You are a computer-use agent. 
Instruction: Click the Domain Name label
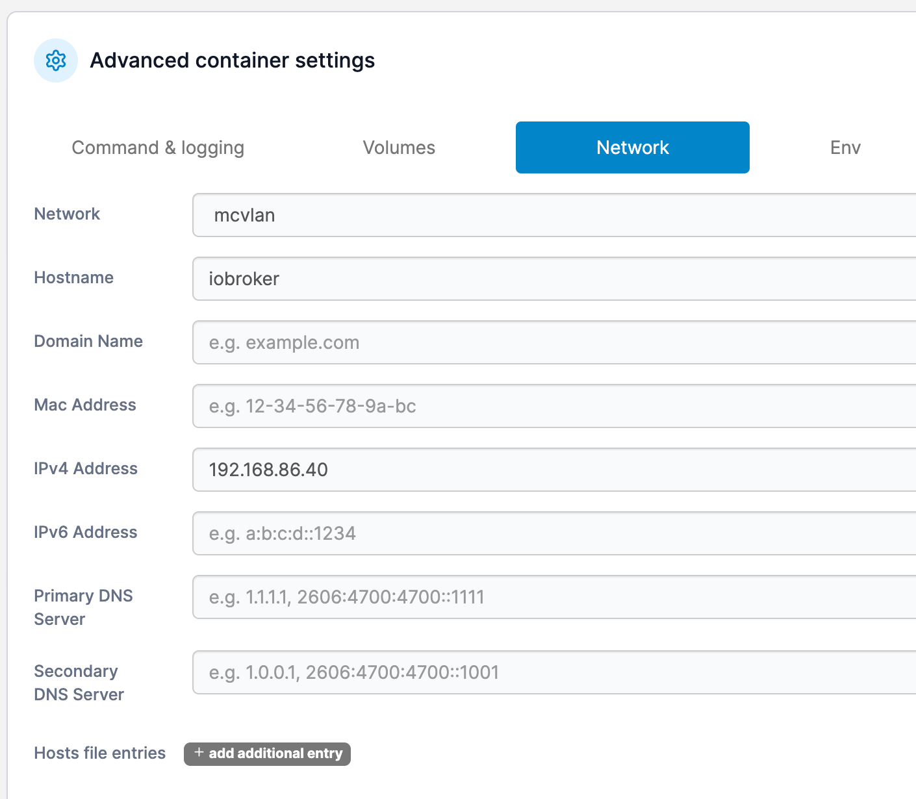(88, 341)
